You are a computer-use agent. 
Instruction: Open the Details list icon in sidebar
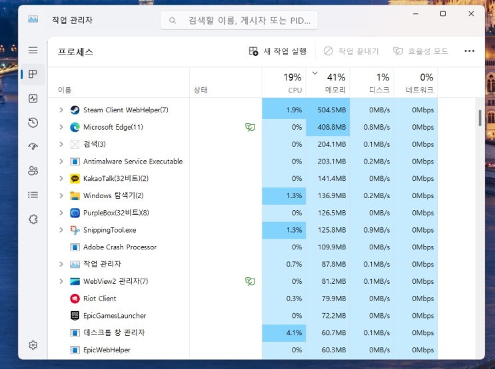pyautogui.click(x=33, y=195)
